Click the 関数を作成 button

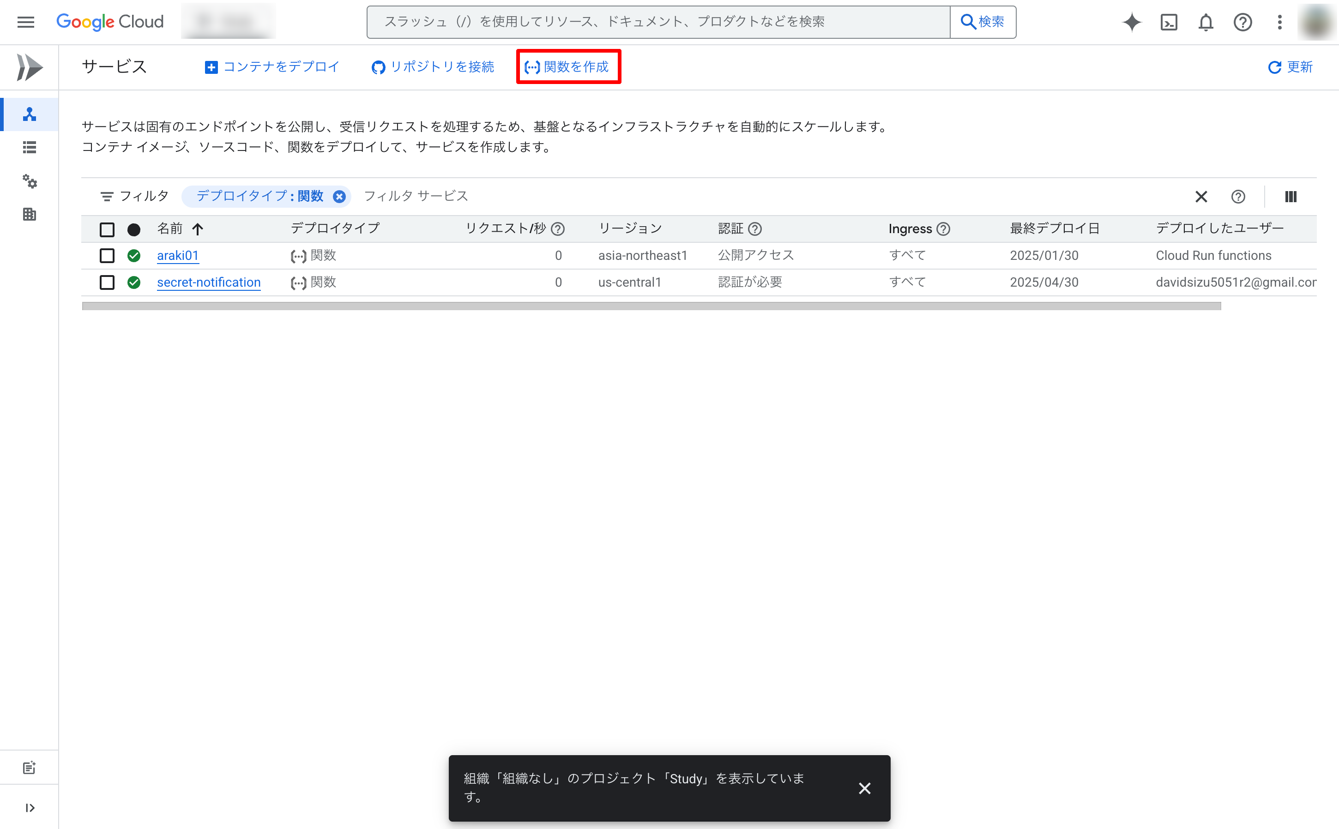click(568, 67)
